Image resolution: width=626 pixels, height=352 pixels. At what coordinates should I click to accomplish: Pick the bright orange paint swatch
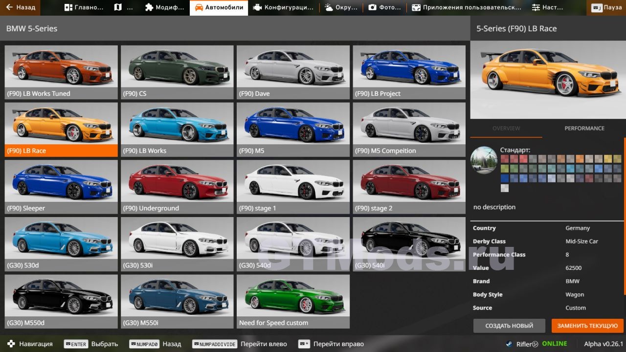(x=580, y=159)
